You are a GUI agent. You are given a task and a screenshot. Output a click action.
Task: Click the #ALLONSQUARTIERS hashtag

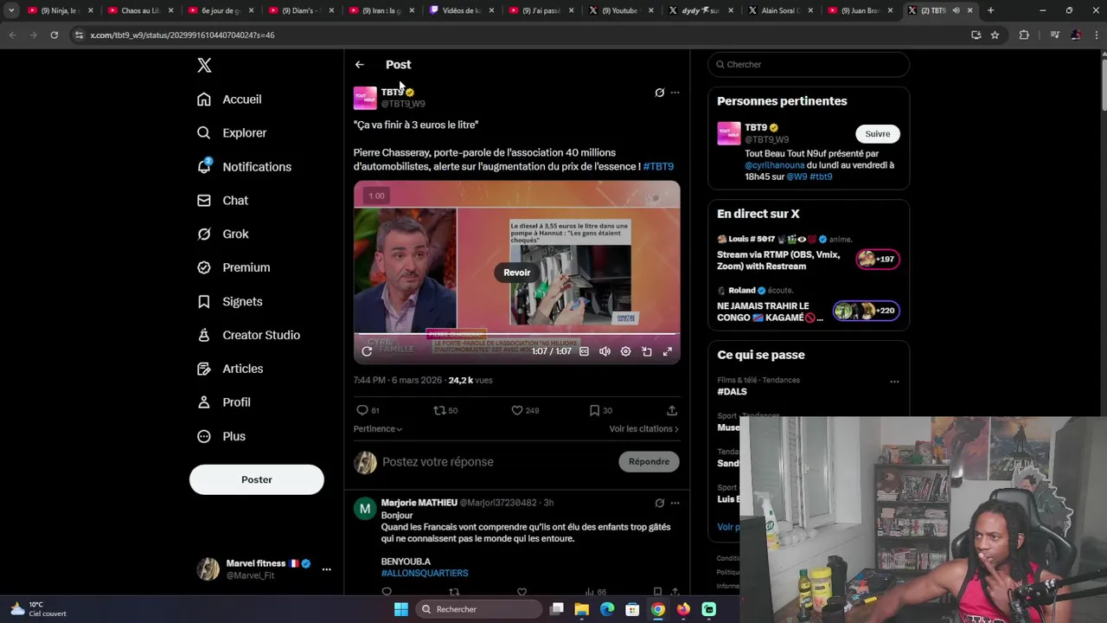pos(425,573)
